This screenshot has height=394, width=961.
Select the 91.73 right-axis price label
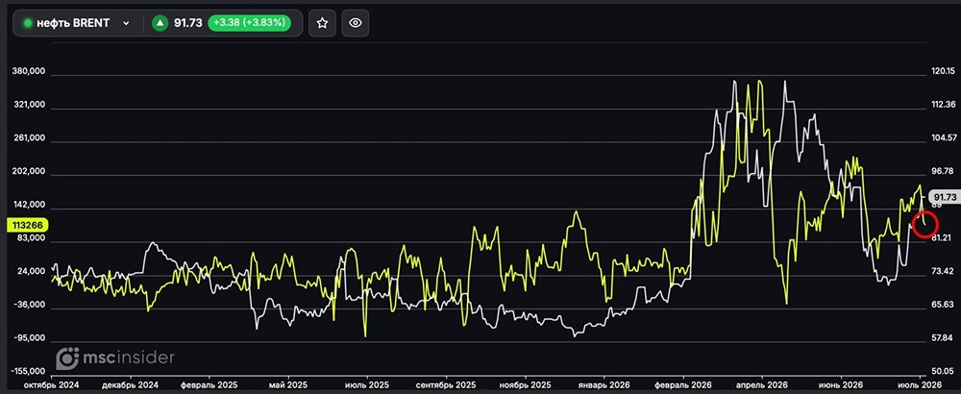943,197
